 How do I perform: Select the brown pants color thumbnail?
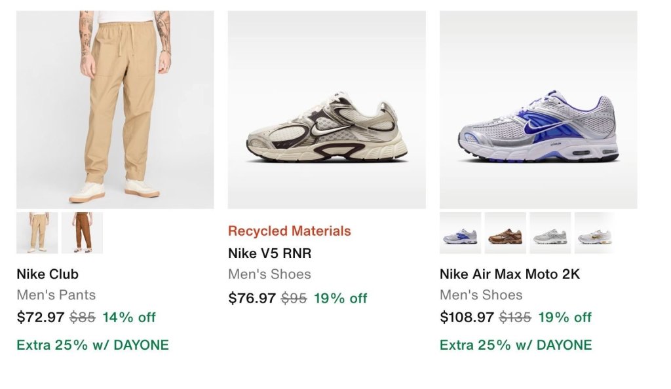click(82, 233)
